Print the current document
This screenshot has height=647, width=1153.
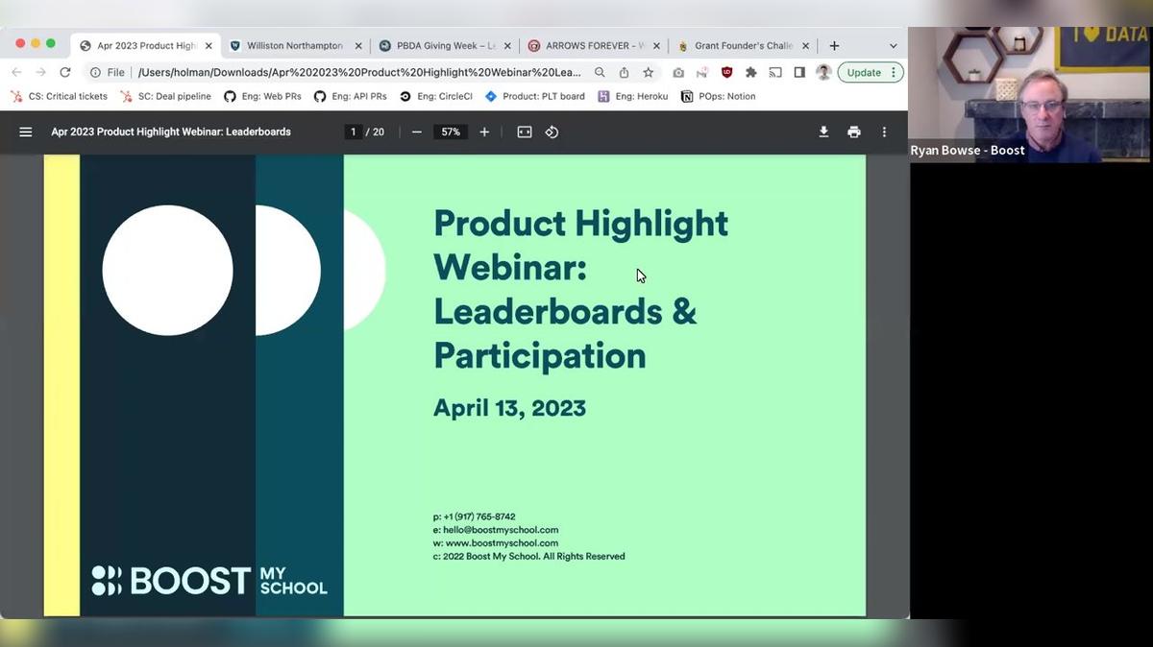tap(853, 132)
